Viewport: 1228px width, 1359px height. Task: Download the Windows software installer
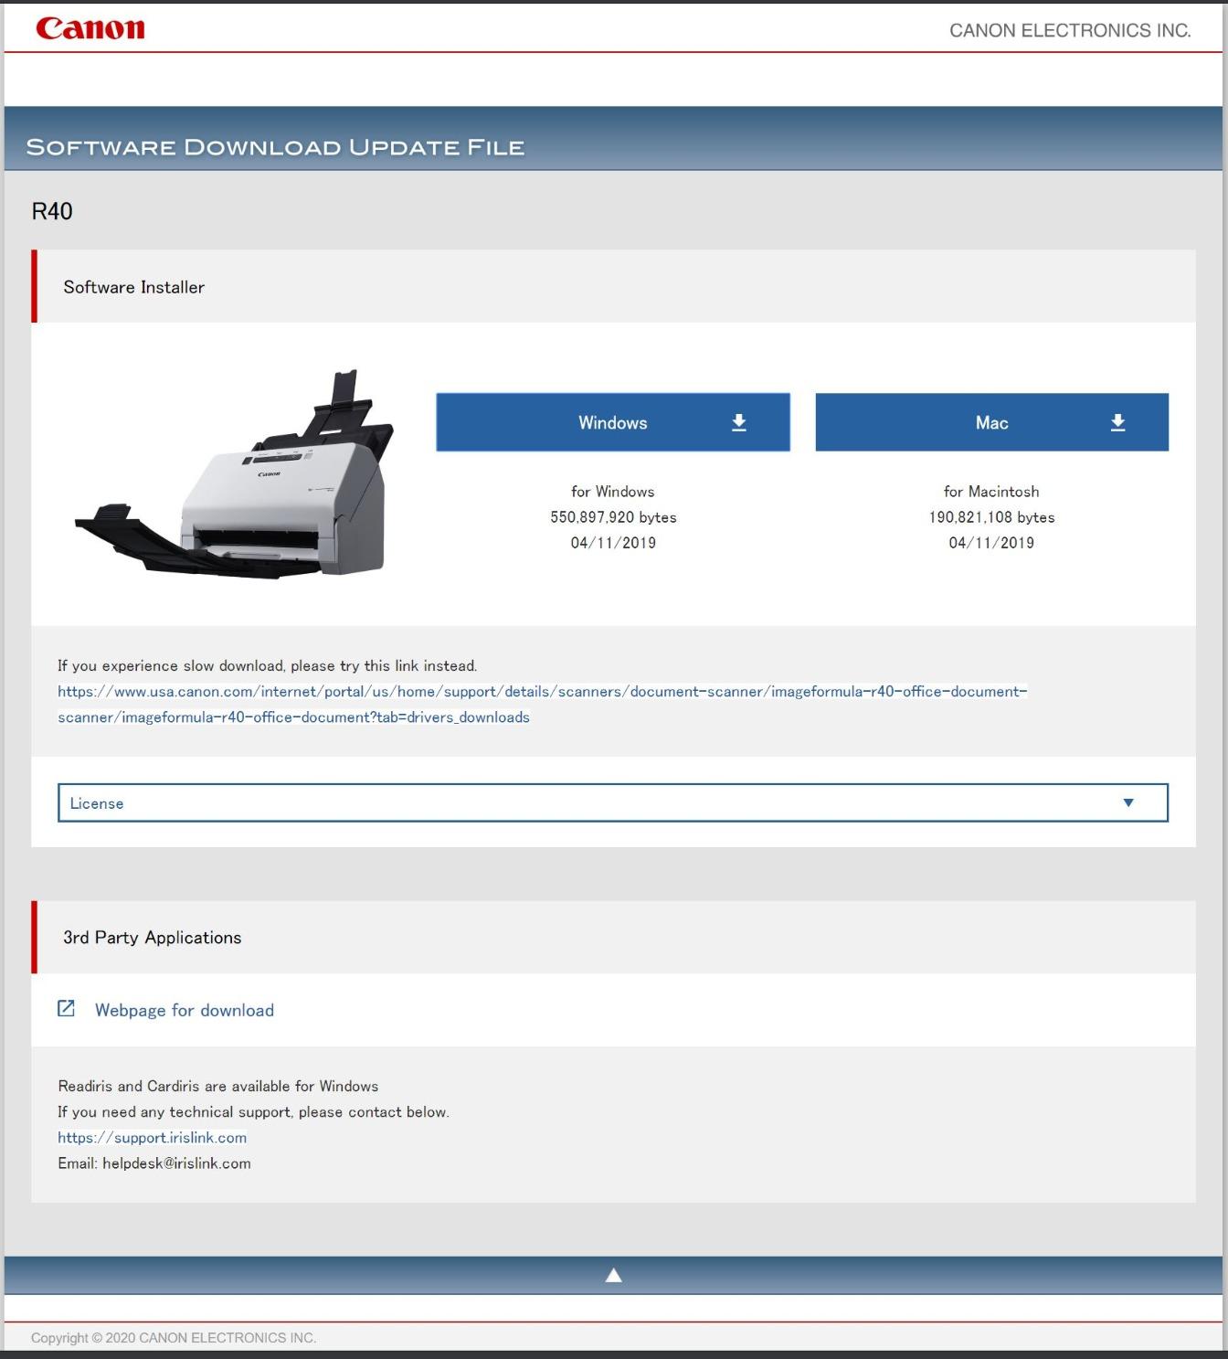(613, 422)
